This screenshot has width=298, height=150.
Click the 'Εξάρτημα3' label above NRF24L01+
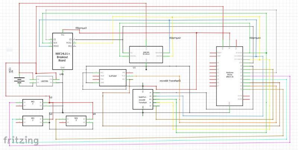[81, 28]
